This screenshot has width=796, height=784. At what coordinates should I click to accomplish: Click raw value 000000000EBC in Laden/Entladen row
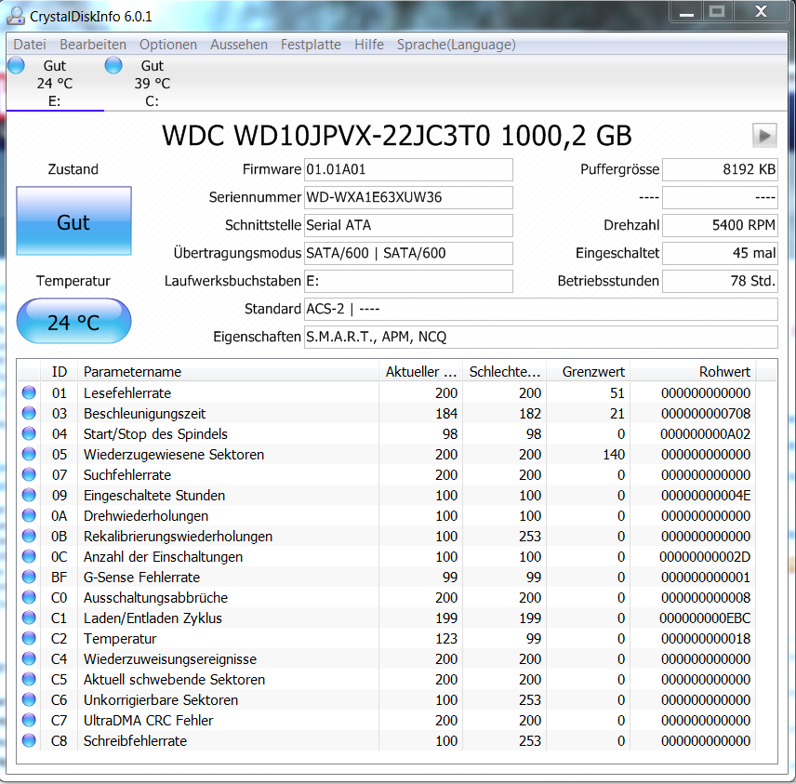pyautogui.click(x=705, y=618)
